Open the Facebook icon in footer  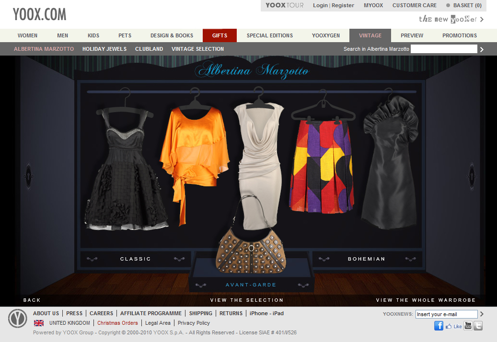(x=439, y=326)
